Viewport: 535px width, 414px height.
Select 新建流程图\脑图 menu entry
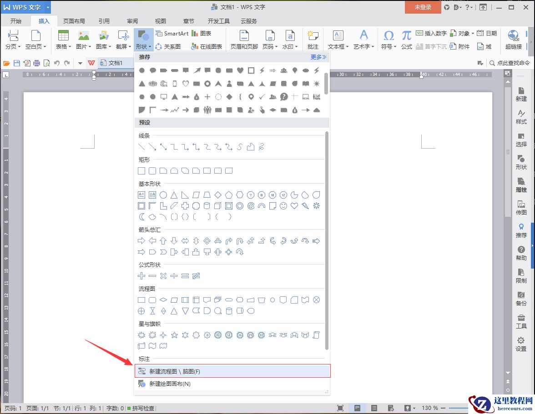point(232,371)
